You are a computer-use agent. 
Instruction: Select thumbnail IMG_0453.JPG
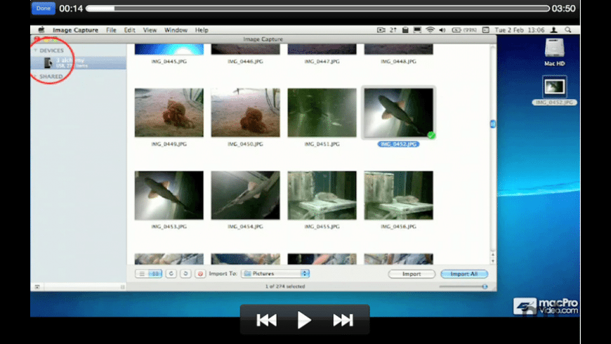tap(169, 195)
